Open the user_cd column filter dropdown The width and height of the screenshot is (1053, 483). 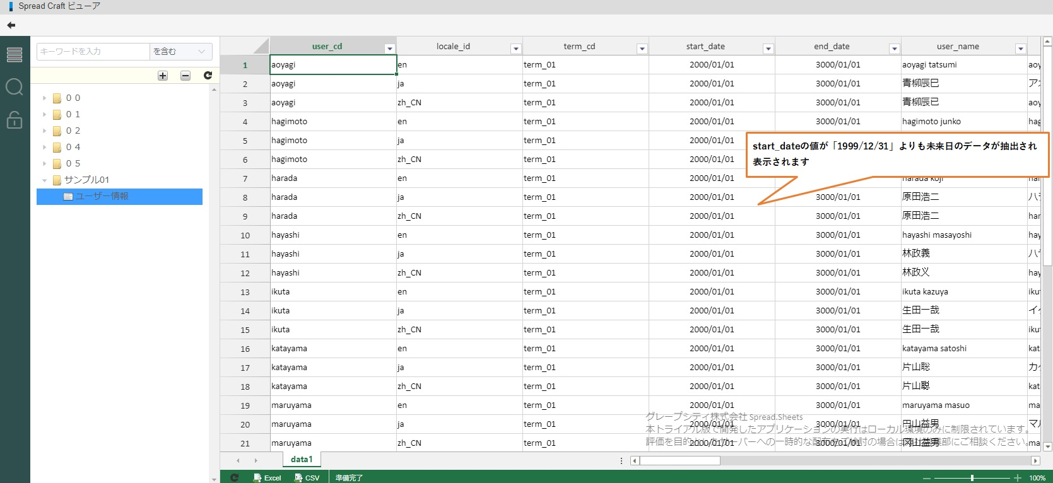[389, 49]
